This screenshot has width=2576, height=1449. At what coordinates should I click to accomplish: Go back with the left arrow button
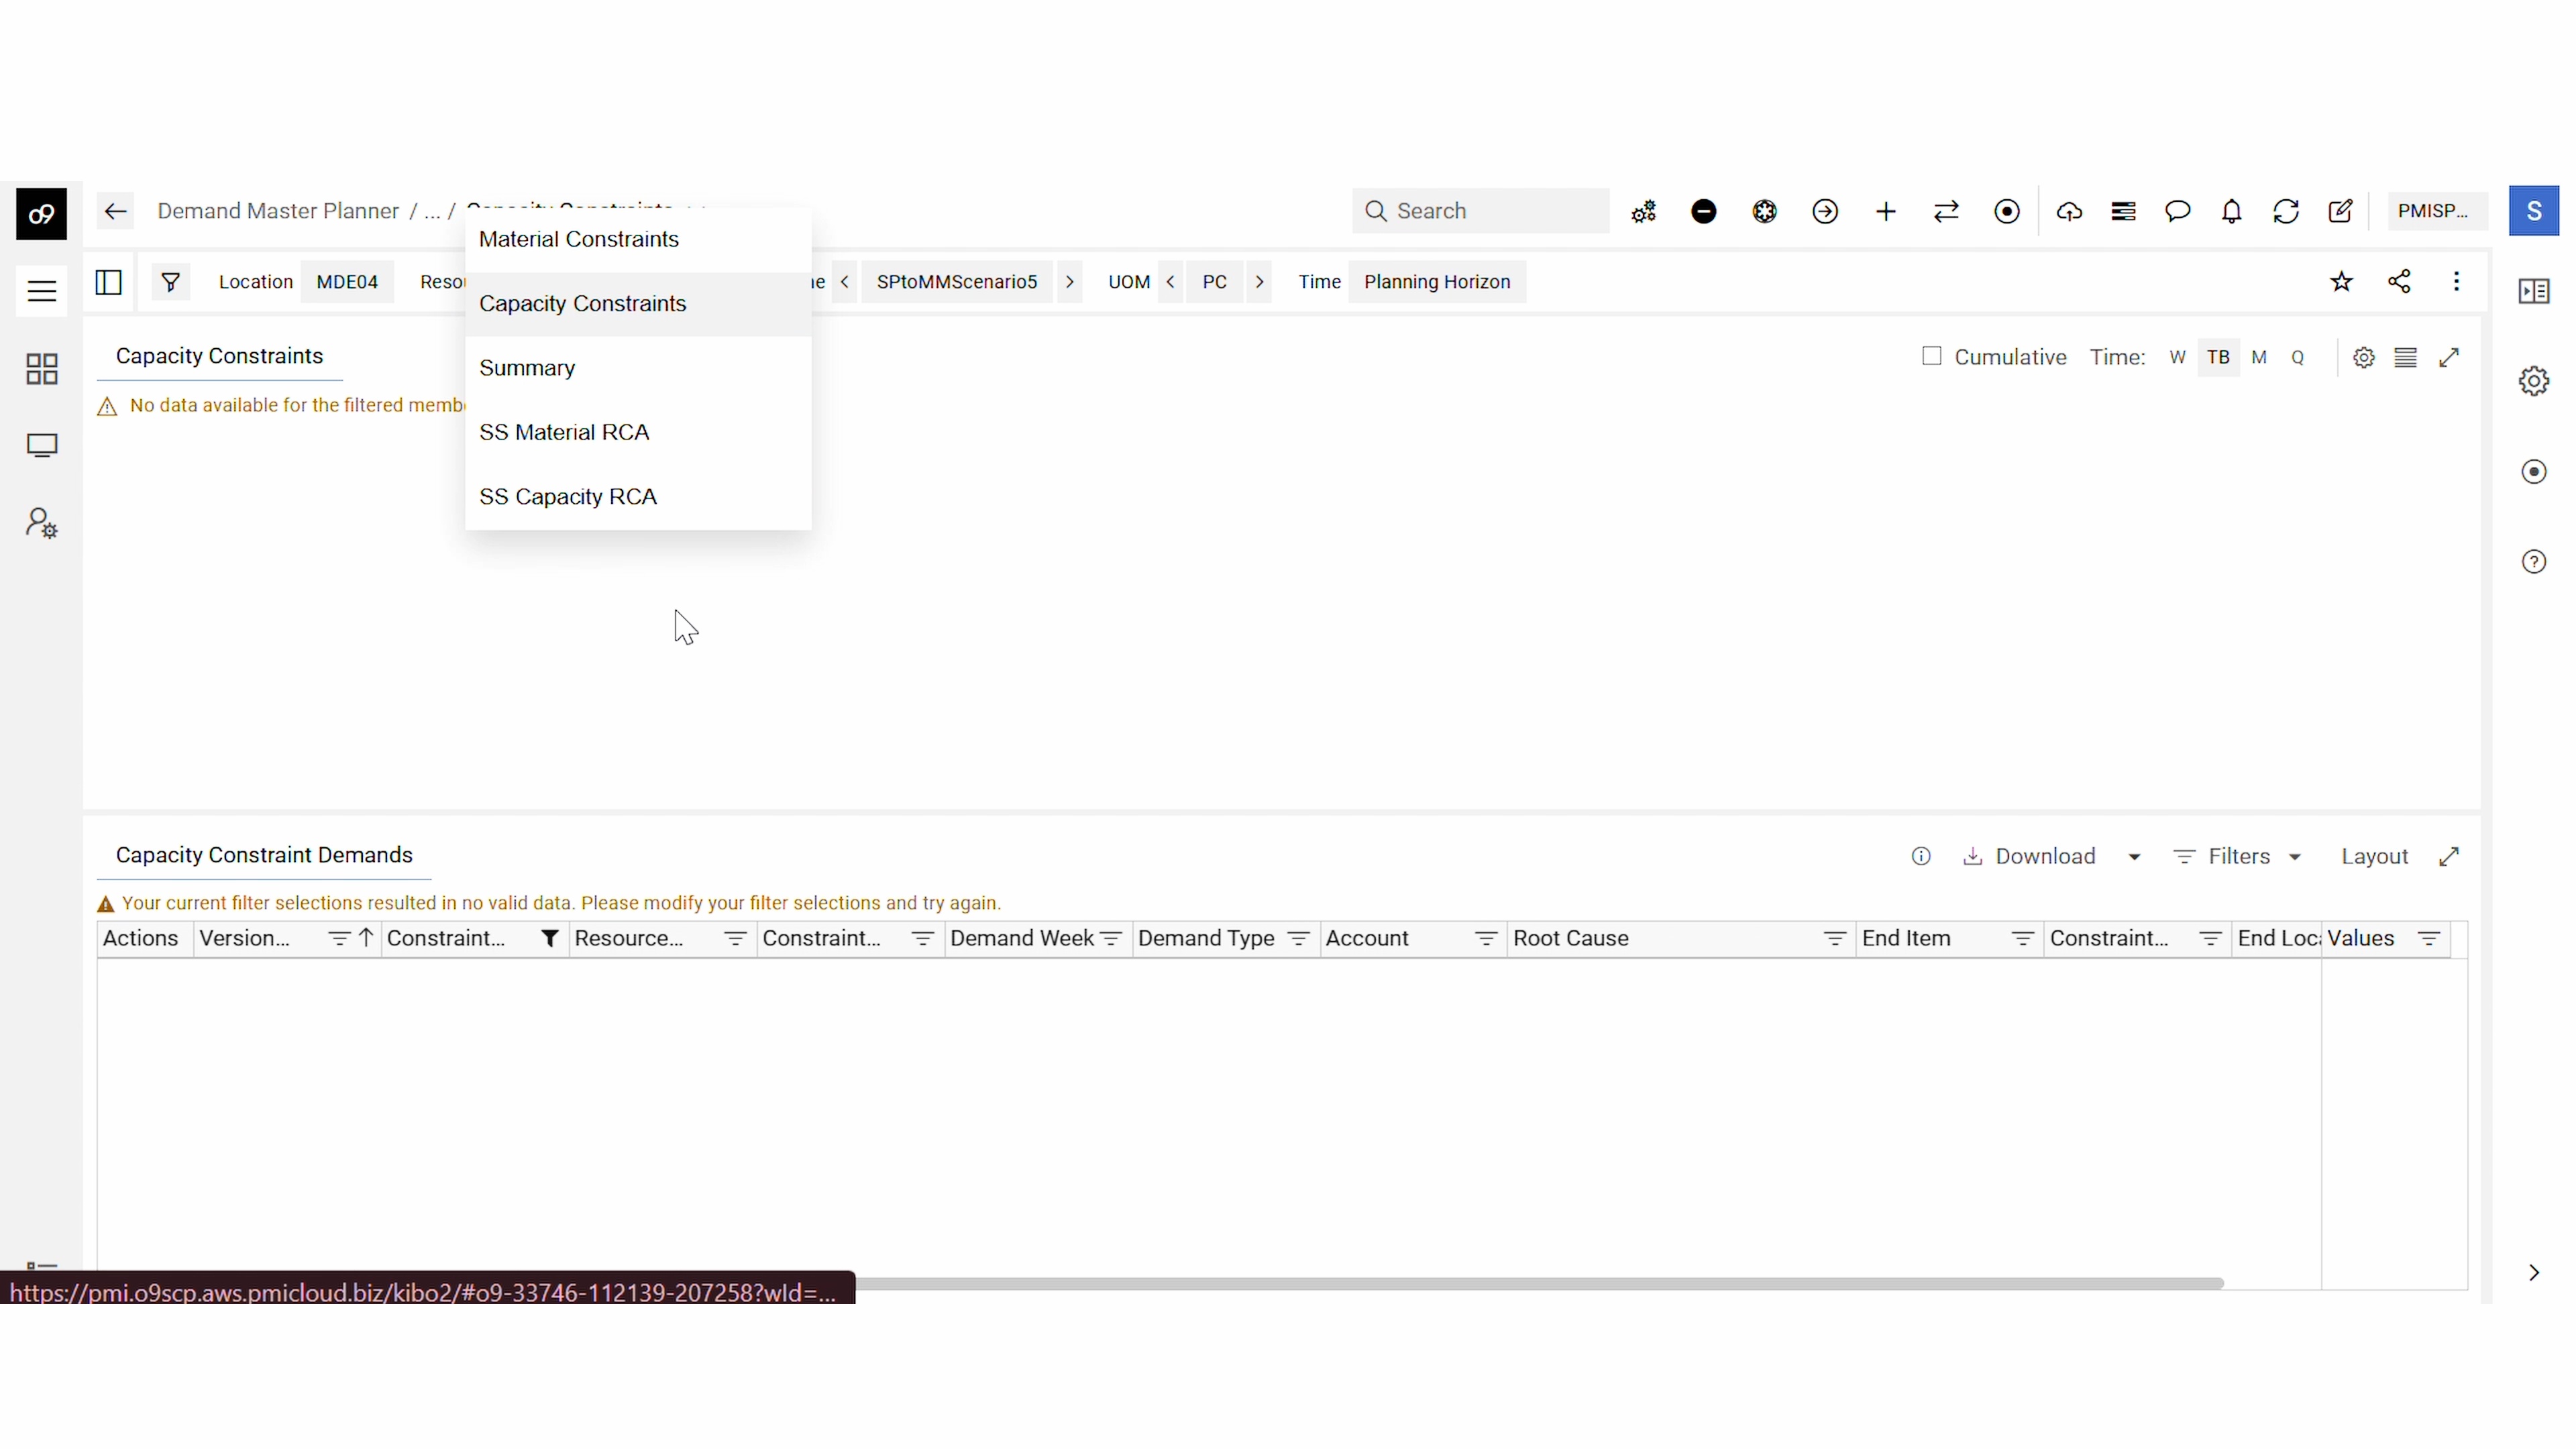click(115, 211)
